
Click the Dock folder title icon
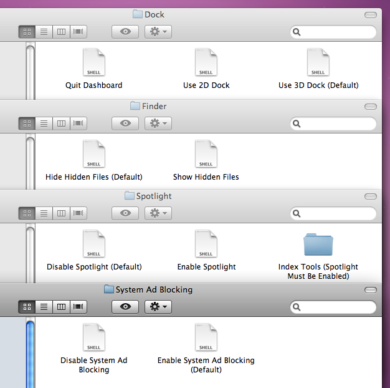pyautogui.click(x=137, y=14)
